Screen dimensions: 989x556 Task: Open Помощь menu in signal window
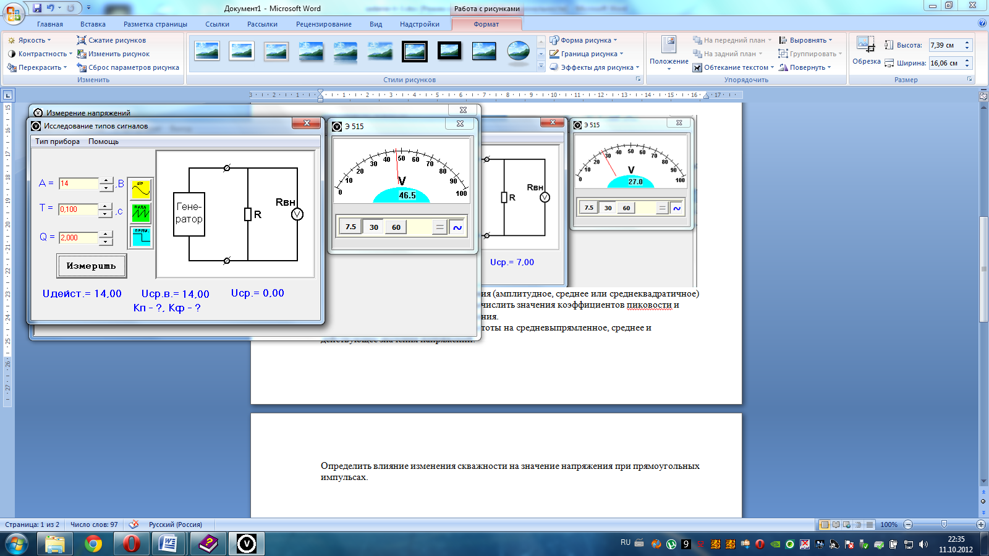coord(103,141)
